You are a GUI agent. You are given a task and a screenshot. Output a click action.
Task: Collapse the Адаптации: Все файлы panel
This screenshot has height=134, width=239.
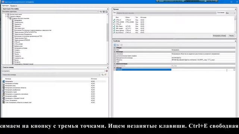click(x=108, y=9)
